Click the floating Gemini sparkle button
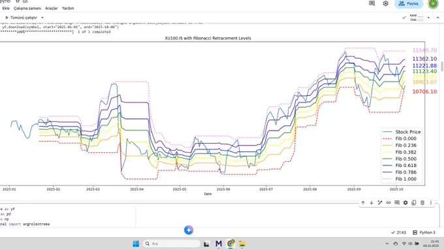 coord(189,230)
